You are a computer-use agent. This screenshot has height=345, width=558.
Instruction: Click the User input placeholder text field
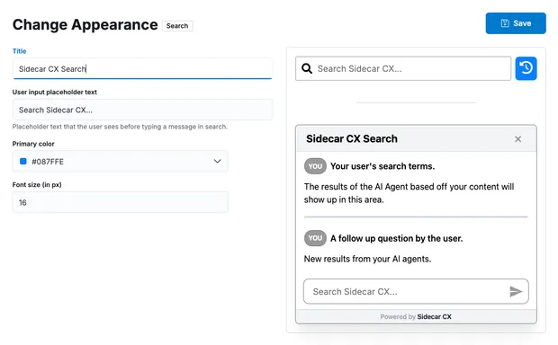(x=142, y=110)
